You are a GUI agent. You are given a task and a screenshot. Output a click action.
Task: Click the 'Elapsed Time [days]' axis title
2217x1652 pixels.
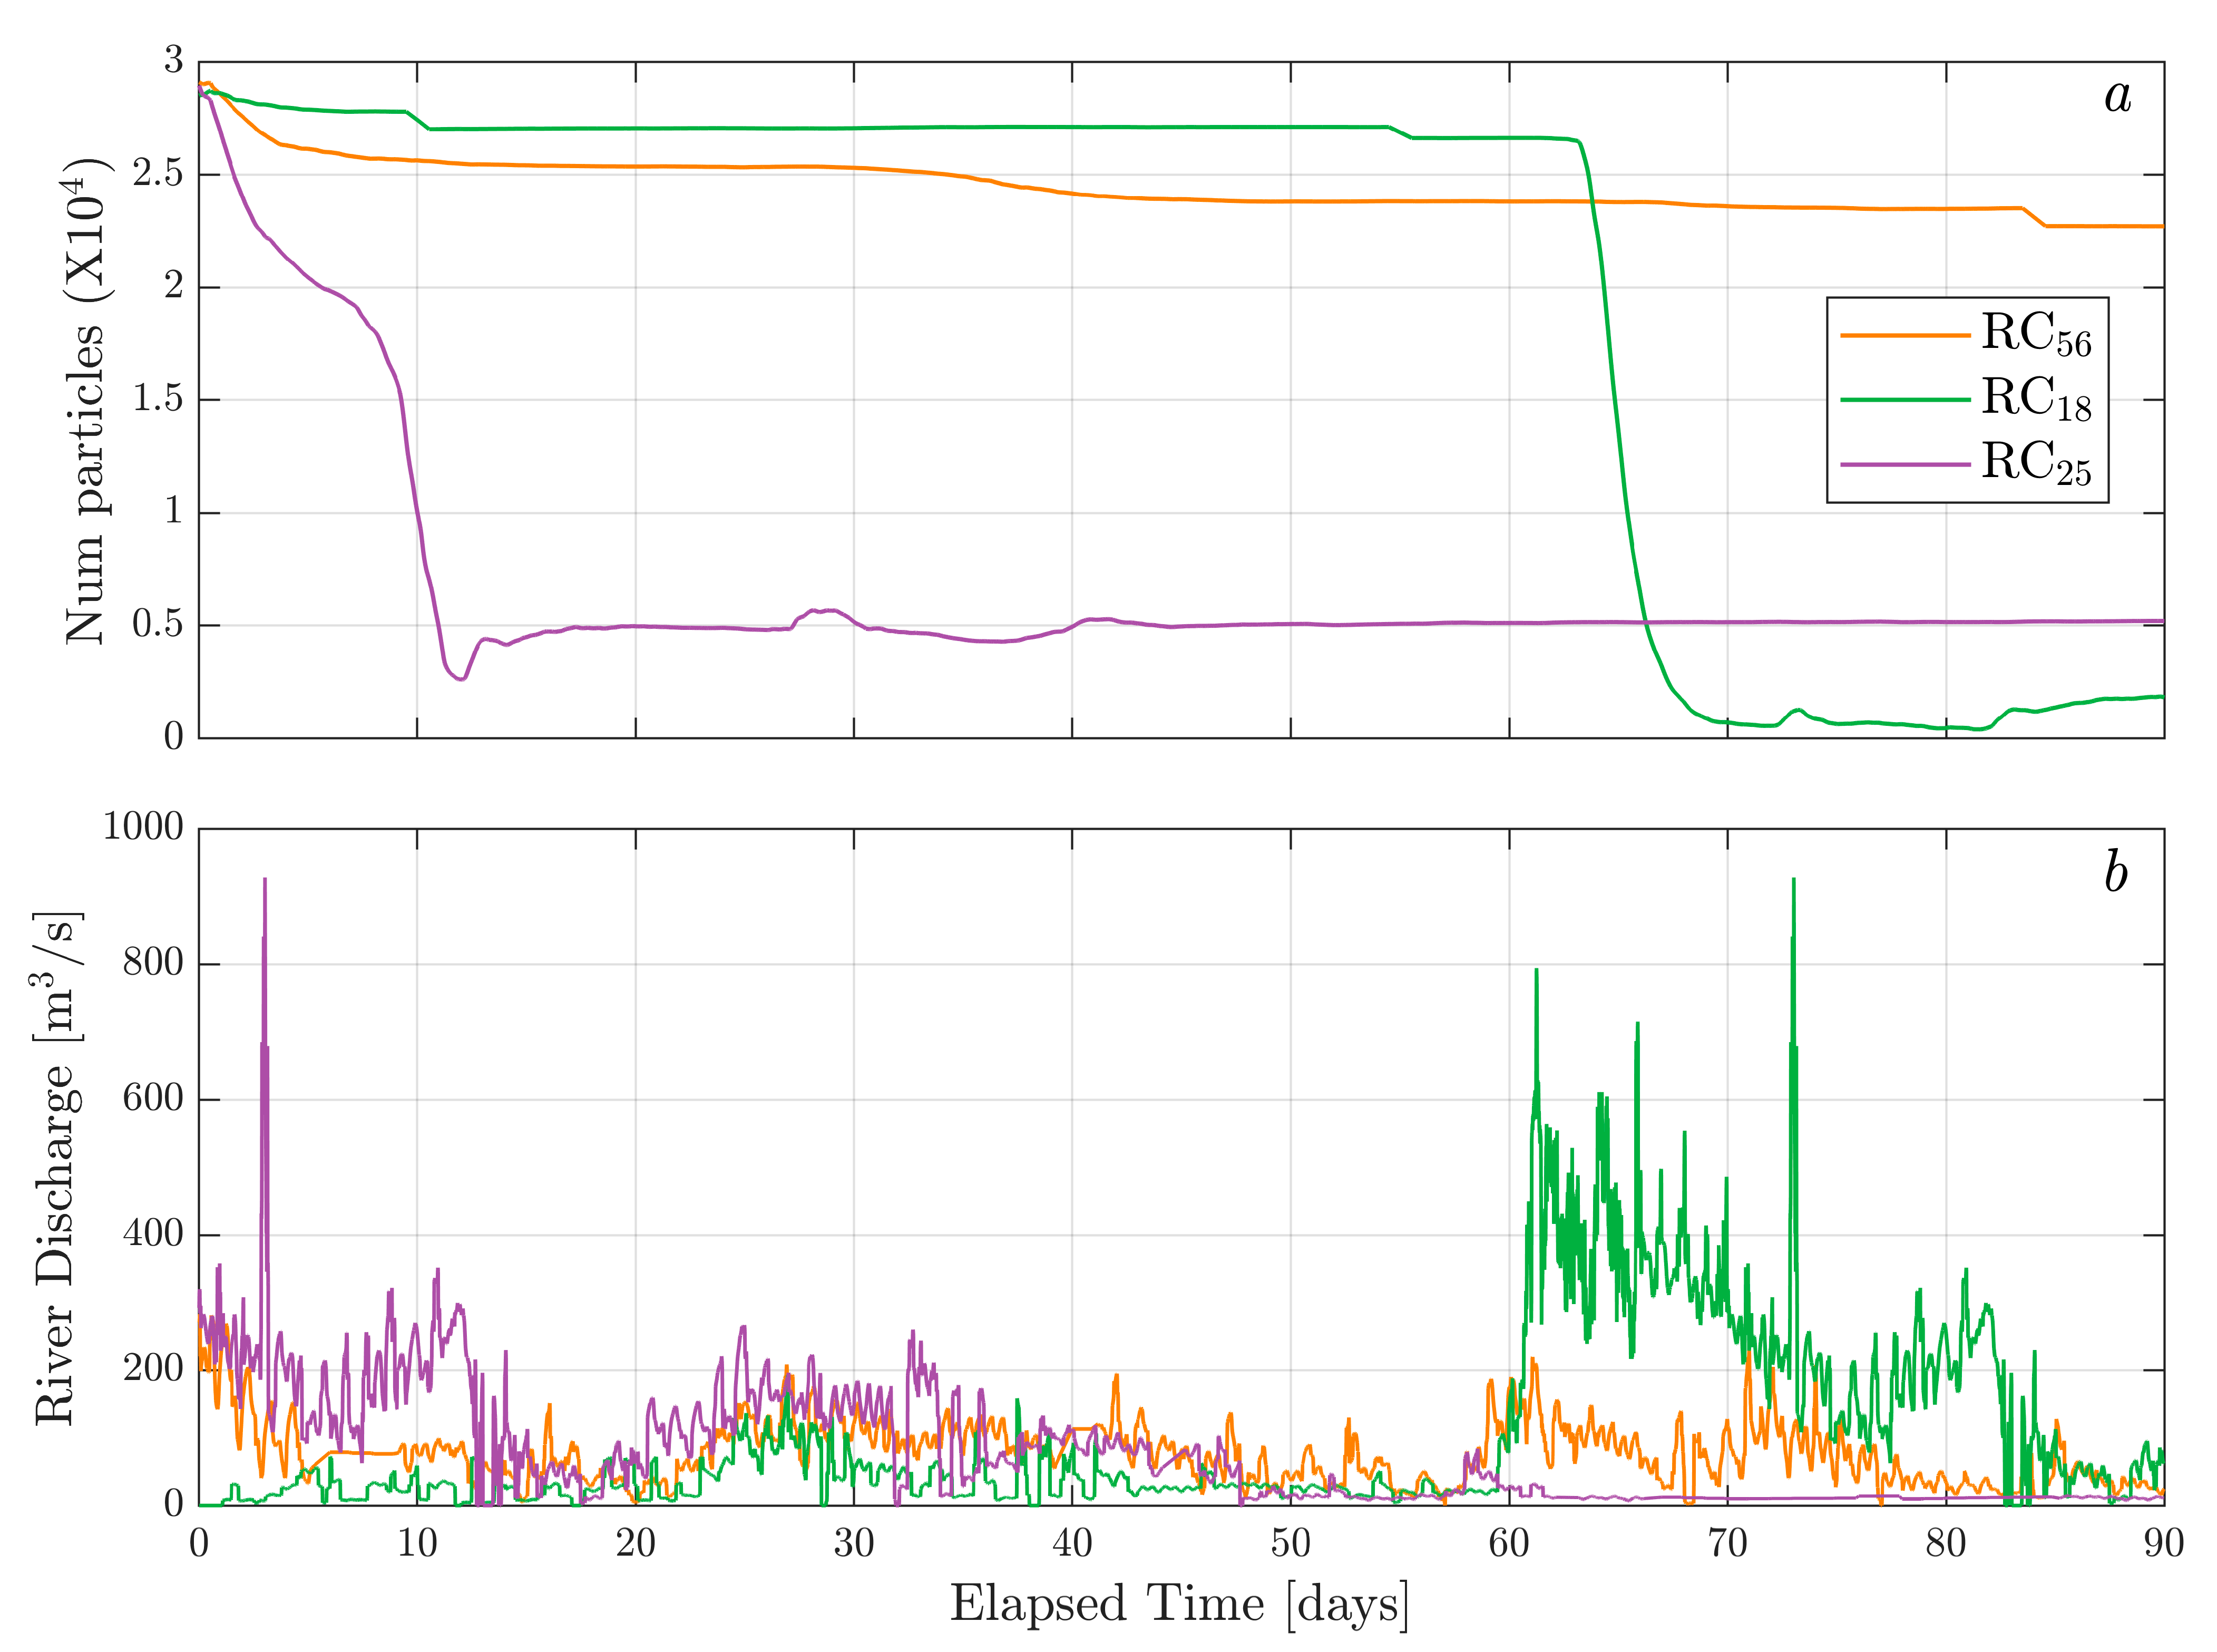point(1179,1605)
